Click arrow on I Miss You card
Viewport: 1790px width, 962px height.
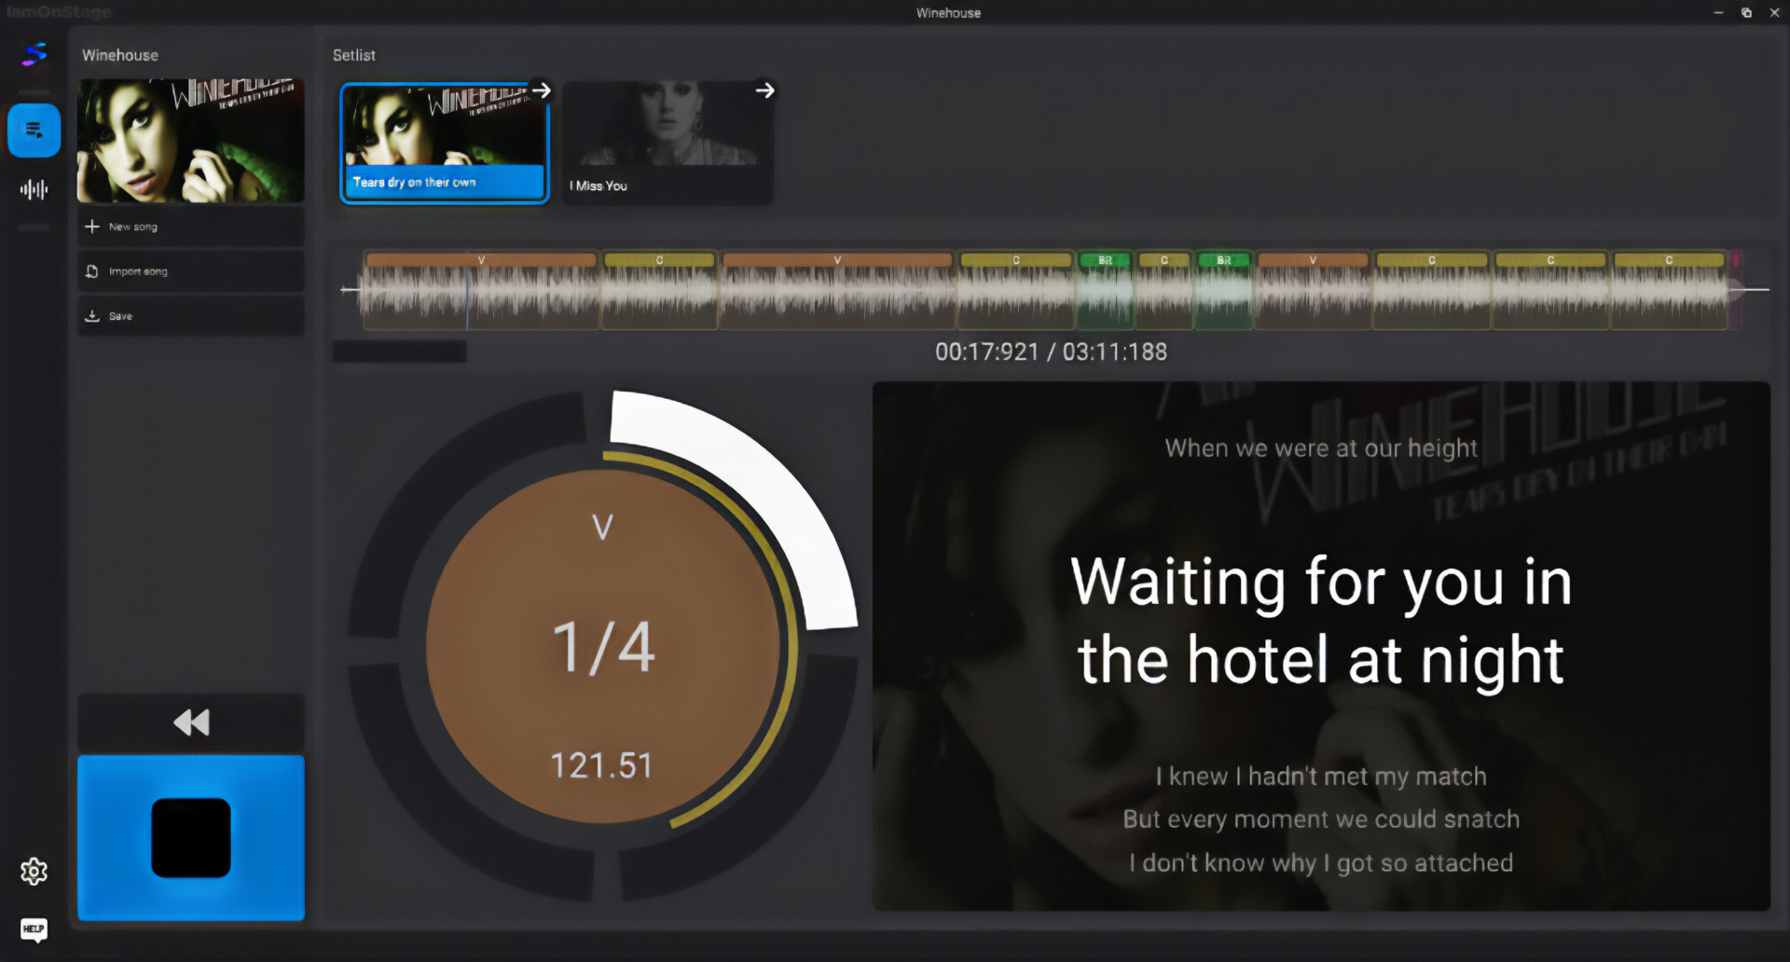pyautogui.click(x=764, y=90)
